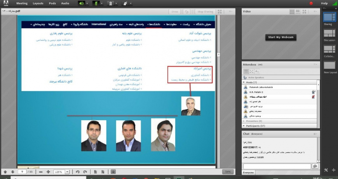The height and width of the screenshot is (179, 338).
Task: Select the hand pan tool icon
Action: (113, 172)
